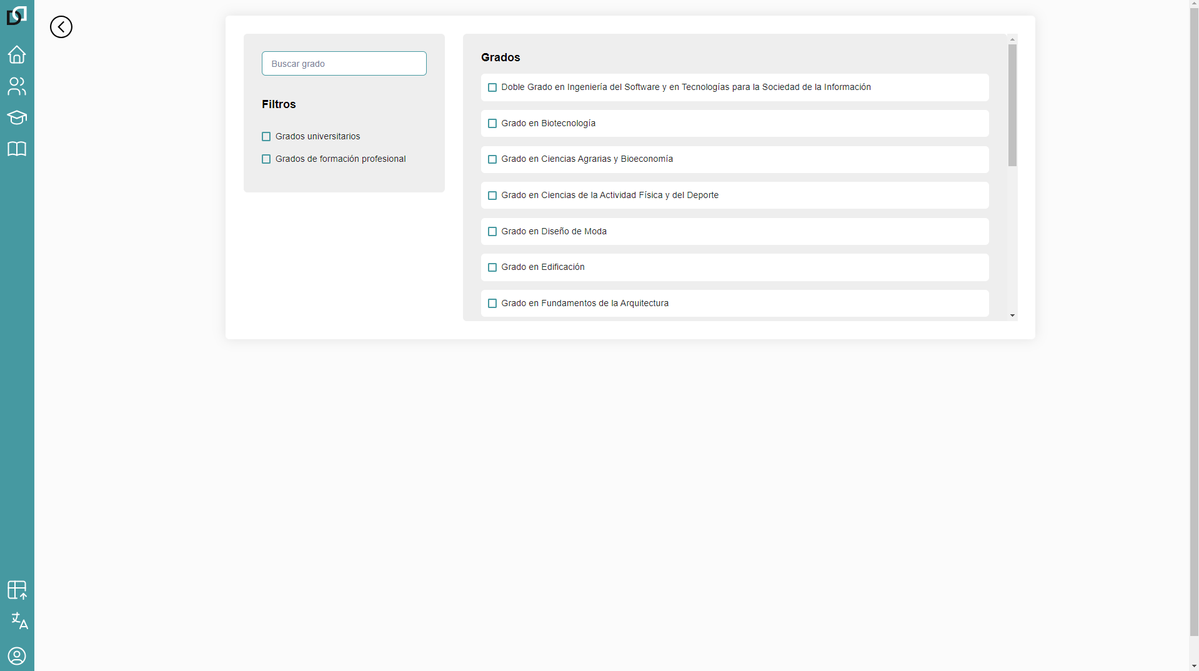Check Doble Grado en Ingeniería del Software
This screenshot has width=1199, height=671.
click(x=492, y=87)
